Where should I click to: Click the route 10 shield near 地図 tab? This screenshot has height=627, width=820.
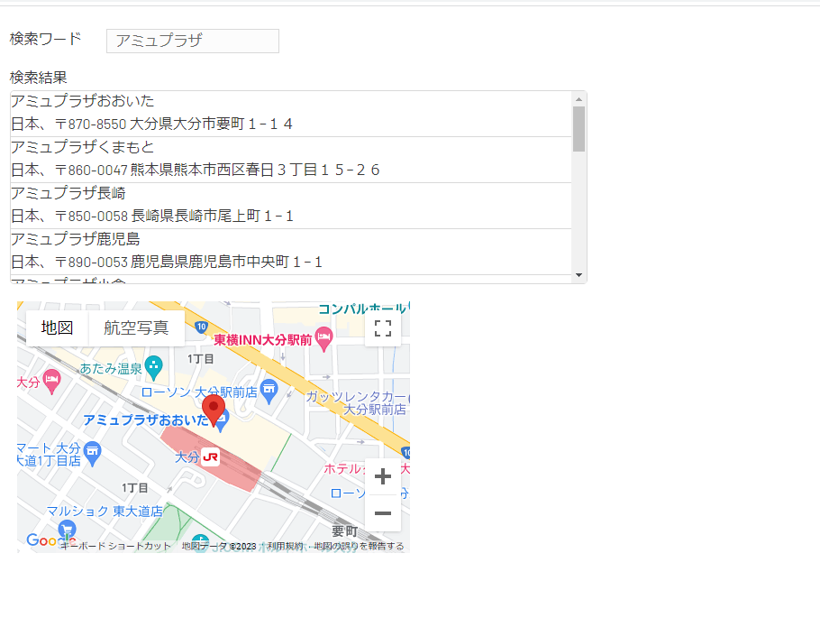pyautogui.click(x=201, y=327)
